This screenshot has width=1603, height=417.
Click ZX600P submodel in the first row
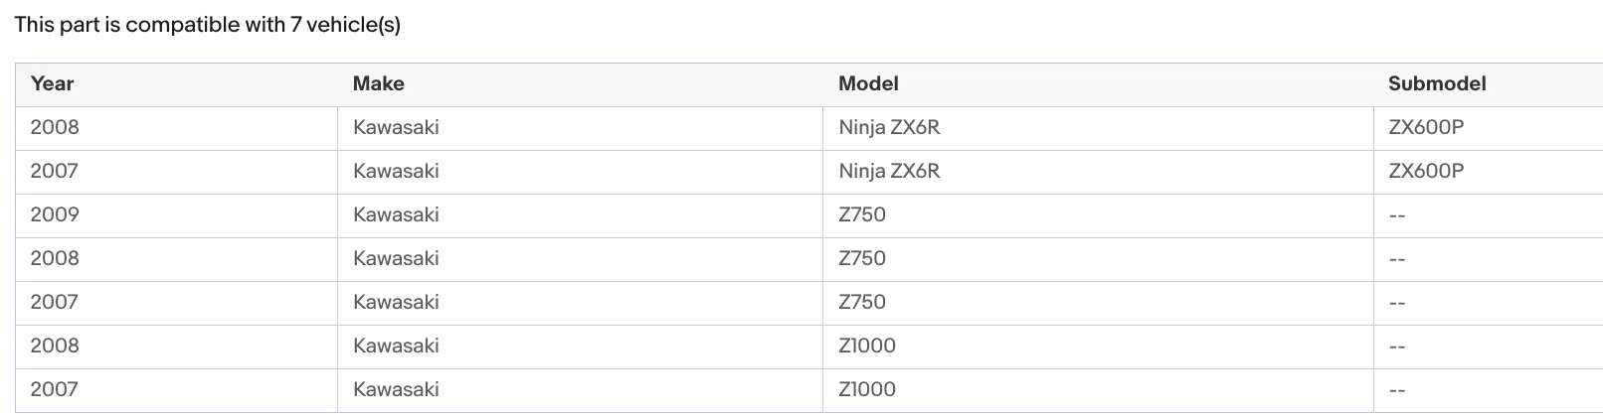pyautogui.click(x=1426, y=128)
